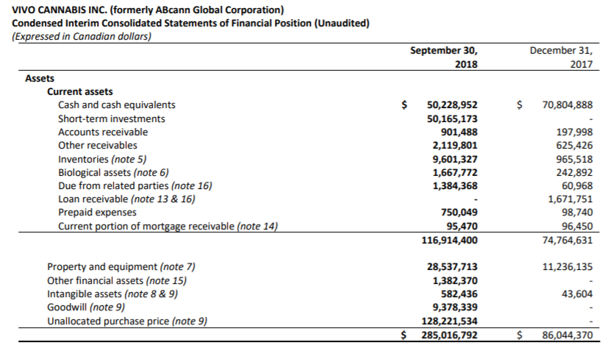602x345 pixels.
Task: Click the value 50,165,173
Action: click(x=452, y=118)
